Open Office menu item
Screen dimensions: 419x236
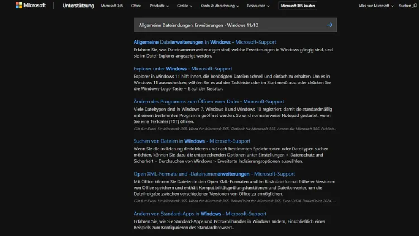(x=136, y=6)
